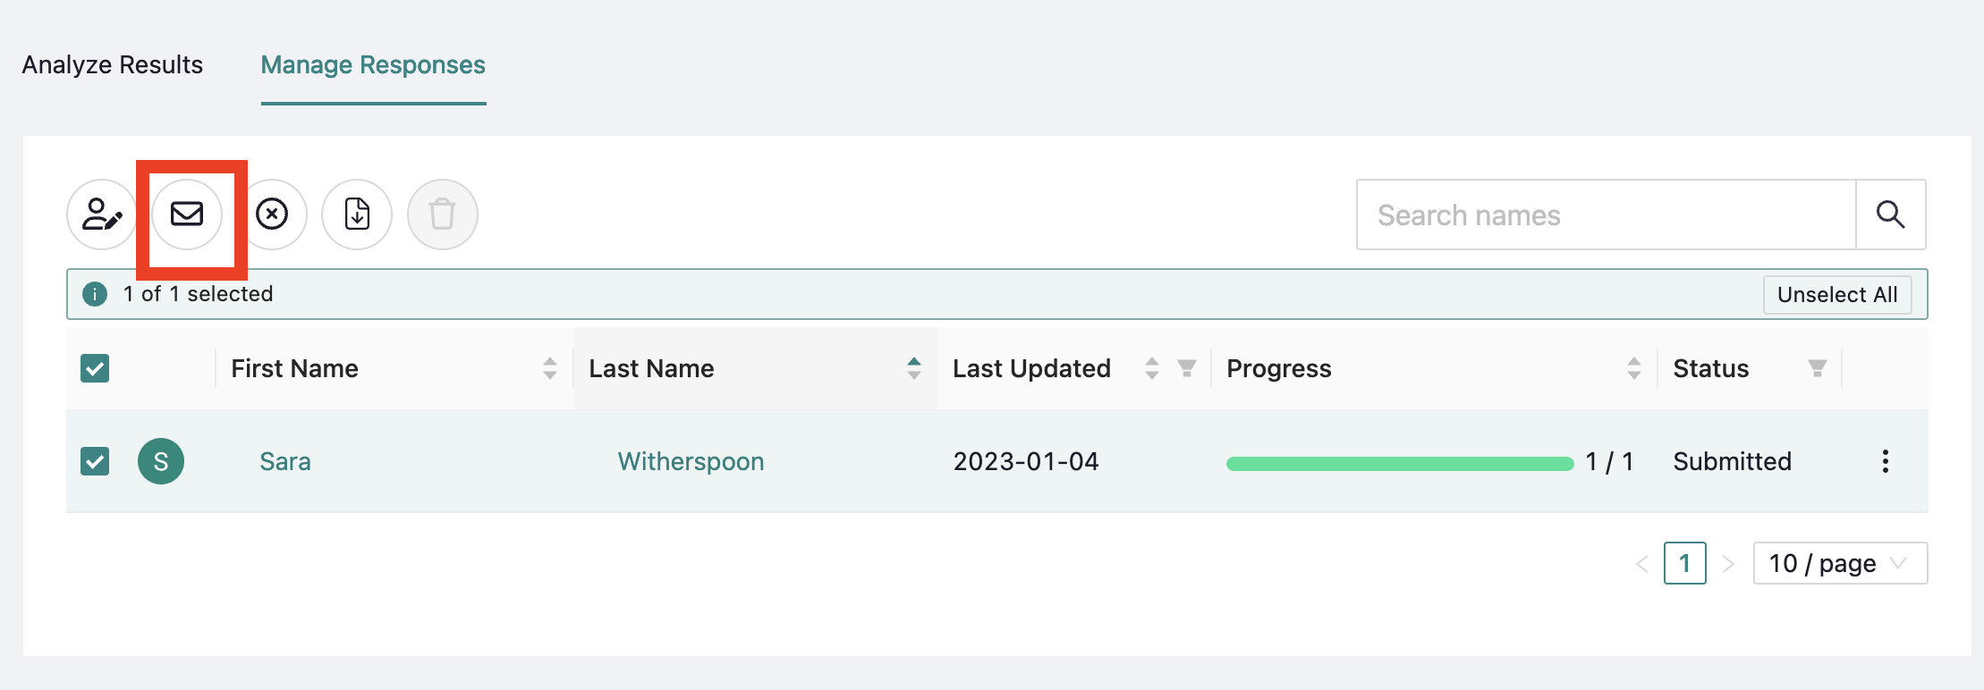Open the three-dot menu for Sara's row

[1885, 461]
